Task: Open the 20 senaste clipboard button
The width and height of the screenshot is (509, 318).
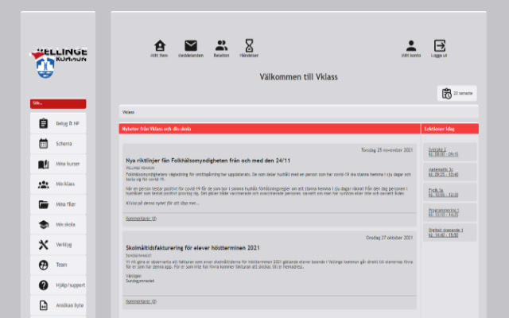Action: [457, 94]
